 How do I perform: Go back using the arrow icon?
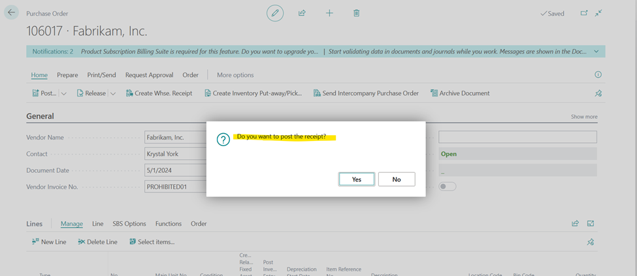[x=11, y=12]
